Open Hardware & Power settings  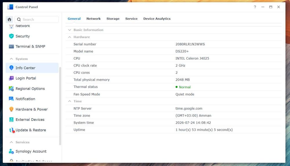coord(32,109)
